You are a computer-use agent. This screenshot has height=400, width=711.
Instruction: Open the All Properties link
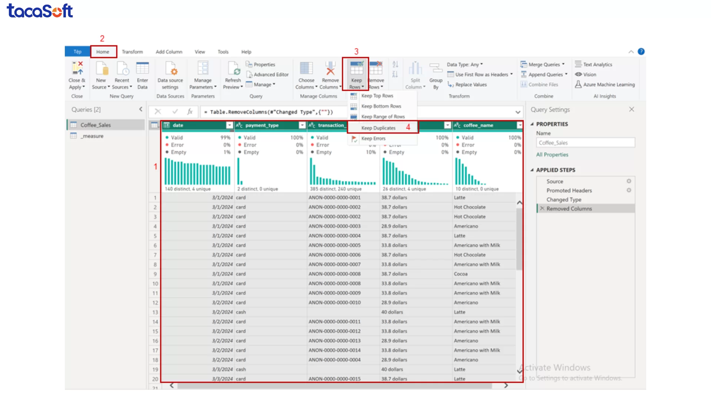tap(552, 154)
